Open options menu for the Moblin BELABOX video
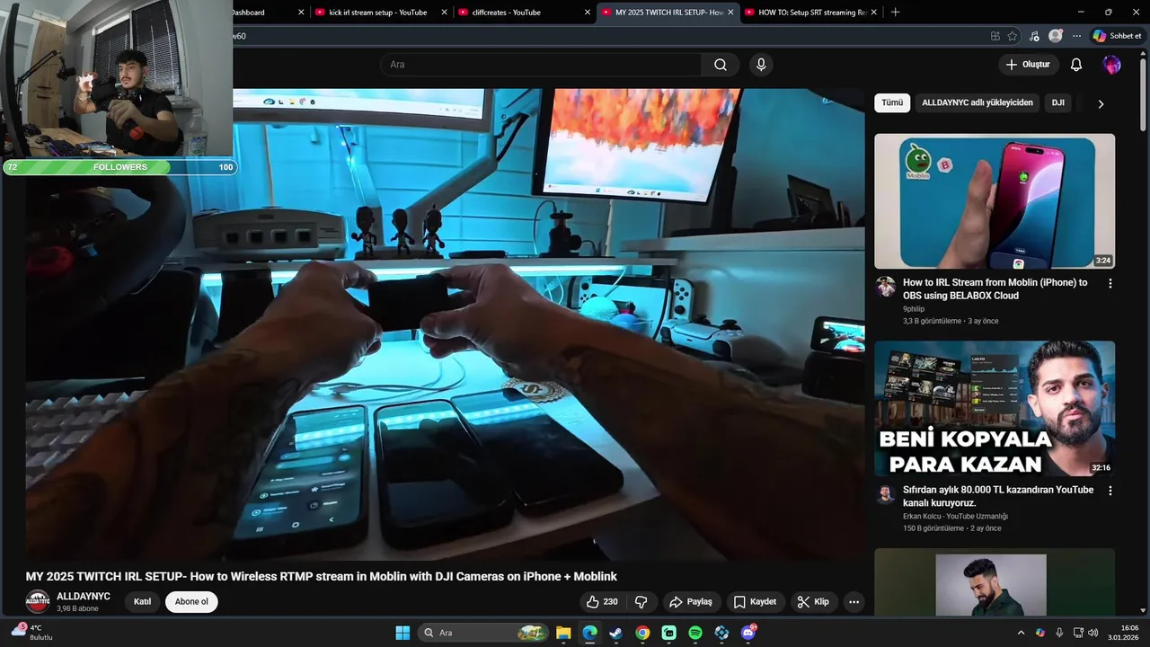This screenshot has width=1150, height=647. [x=1110, y=283]
